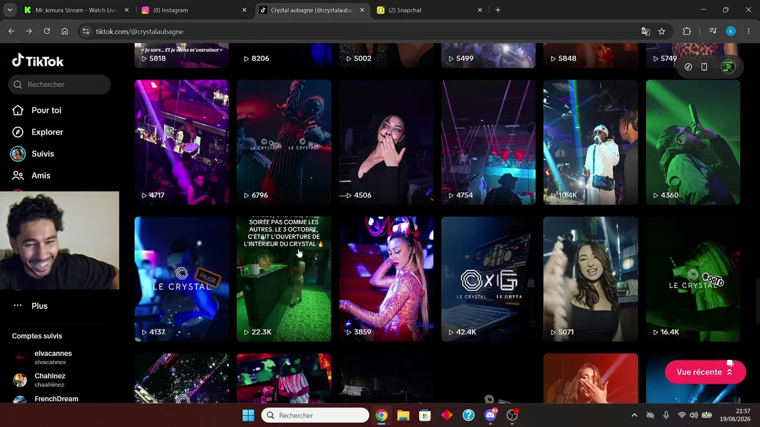This screenshot has width=760, height=427.
Task: Open the video with 4754 views
Action: click(489, 142)
